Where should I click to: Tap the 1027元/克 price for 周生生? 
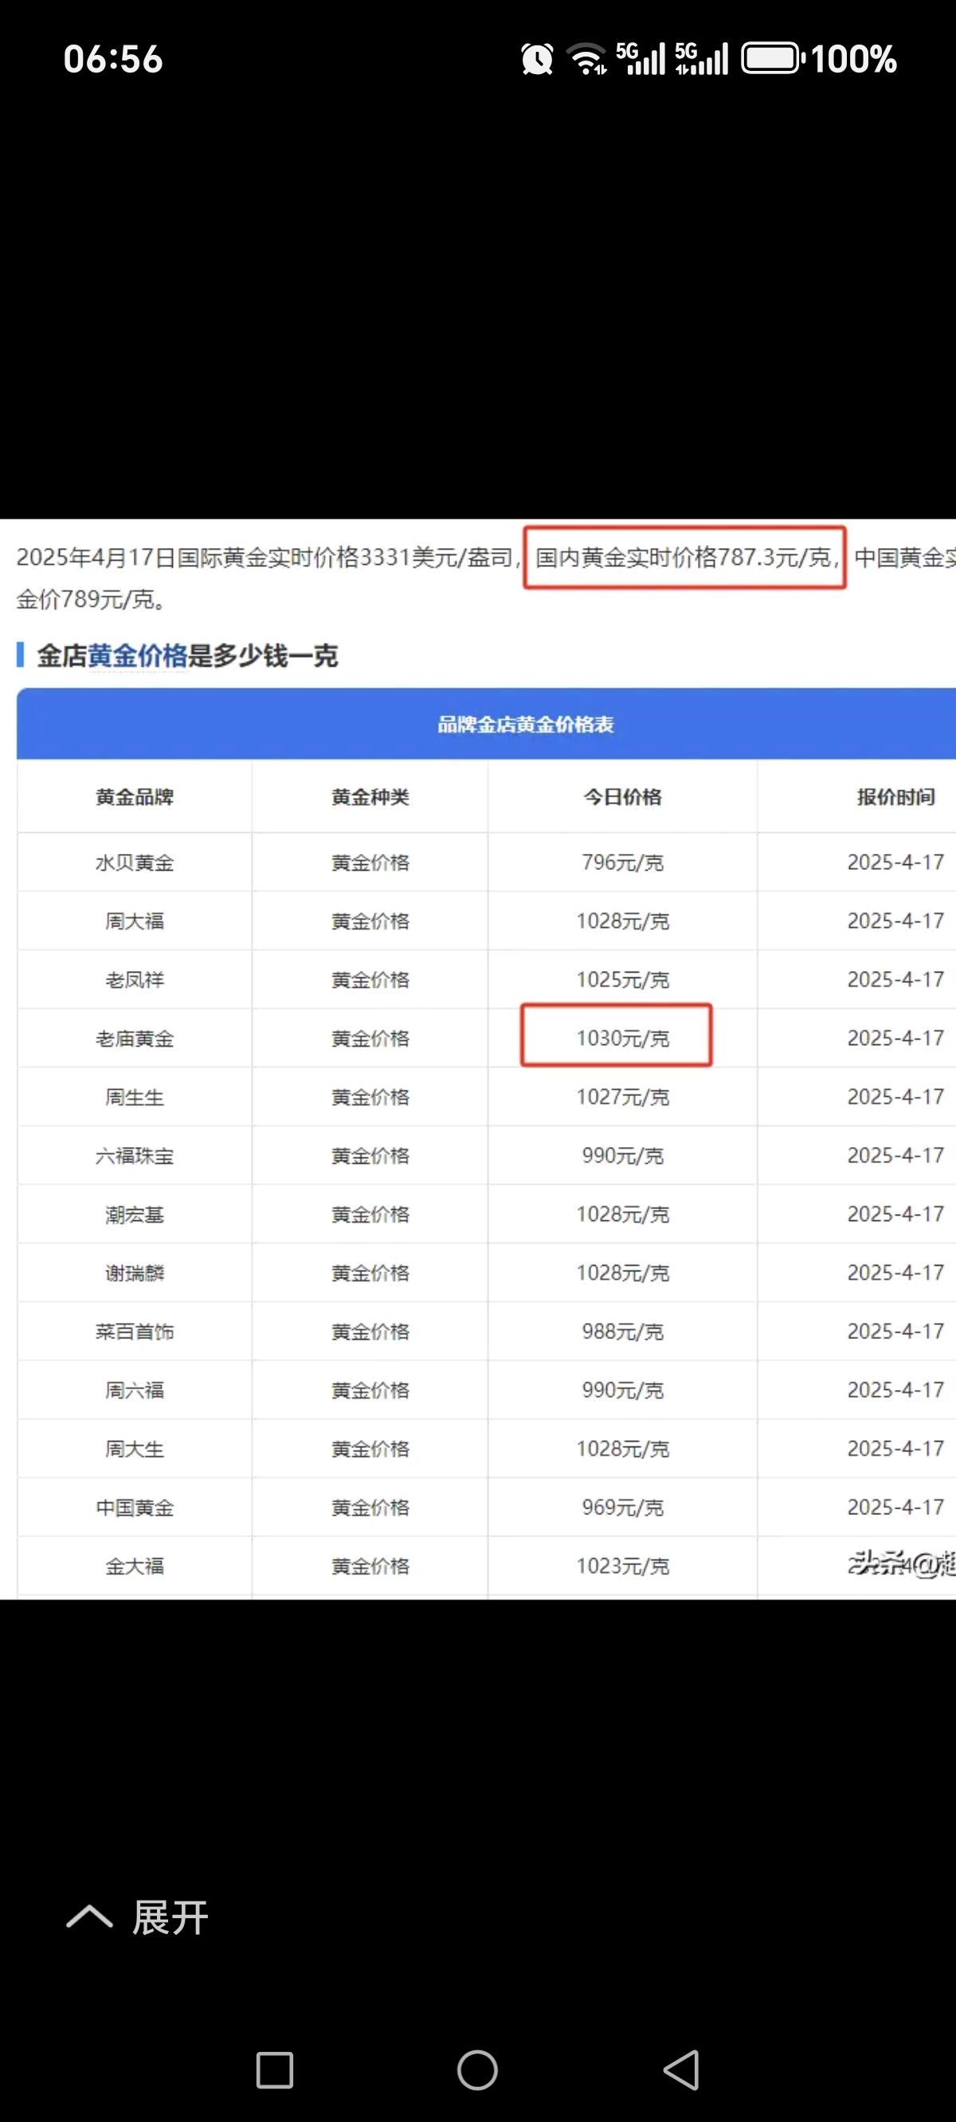click(622, 1098)
